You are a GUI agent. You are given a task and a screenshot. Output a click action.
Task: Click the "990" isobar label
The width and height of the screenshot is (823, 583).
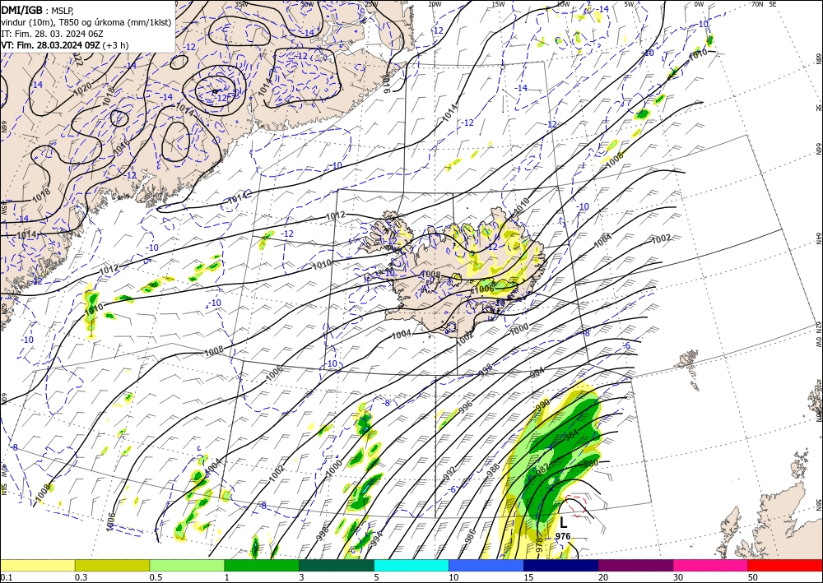542,405
